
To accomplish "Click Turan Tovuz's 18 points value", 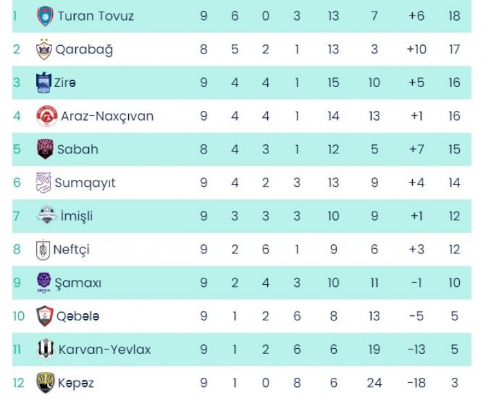I will [455, 15].
